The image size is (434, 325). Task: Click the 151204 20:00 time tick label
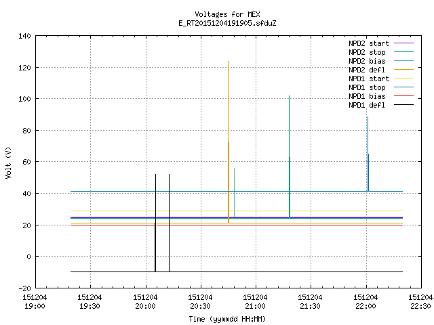click(145, 302)
